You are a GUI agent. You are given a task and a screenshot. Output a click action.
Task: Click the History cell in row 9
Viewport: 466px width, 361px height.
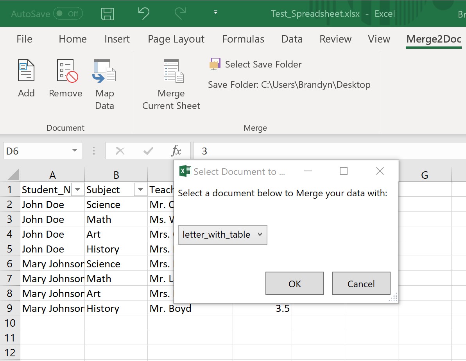click(116, 308)
